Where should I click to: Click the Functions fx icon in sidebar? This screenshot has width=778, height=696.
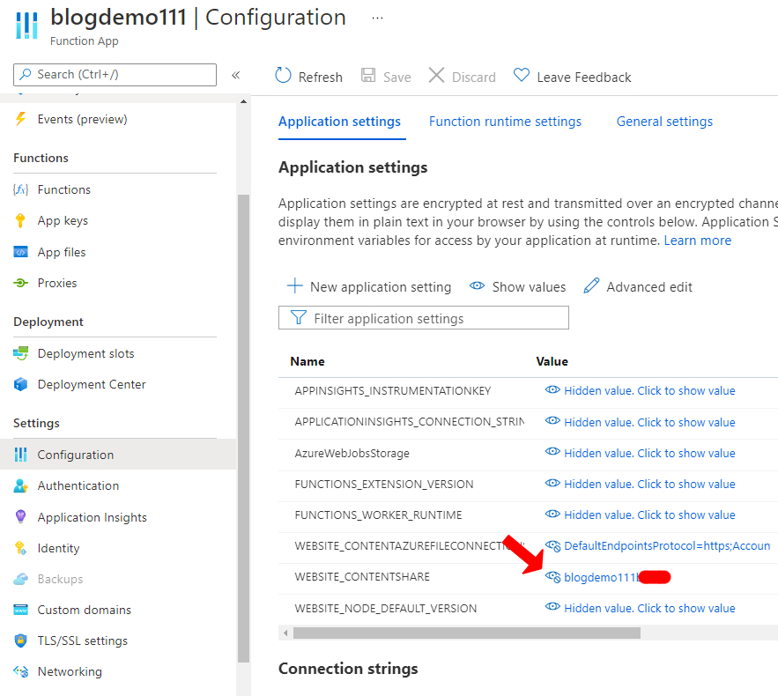click(20, 189)
